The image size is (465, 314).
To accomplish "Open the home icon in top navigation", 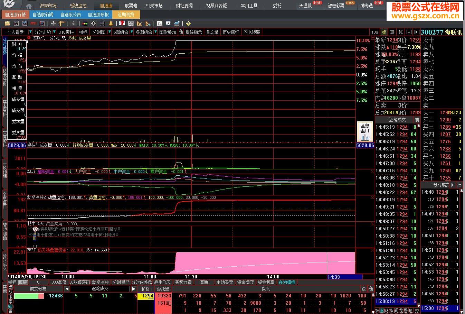I will point(29,6).
